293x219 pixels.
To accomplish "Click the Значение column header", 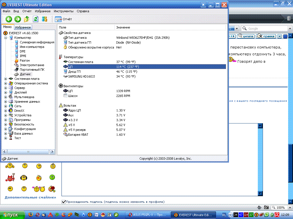I will pyautogui.click(x=170, y=27).
